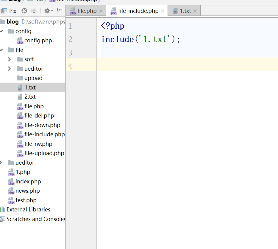Open file-upload.php in the tree
Image resolution: width=278 pixels, height=249 pixels.
tap(44, 153)
